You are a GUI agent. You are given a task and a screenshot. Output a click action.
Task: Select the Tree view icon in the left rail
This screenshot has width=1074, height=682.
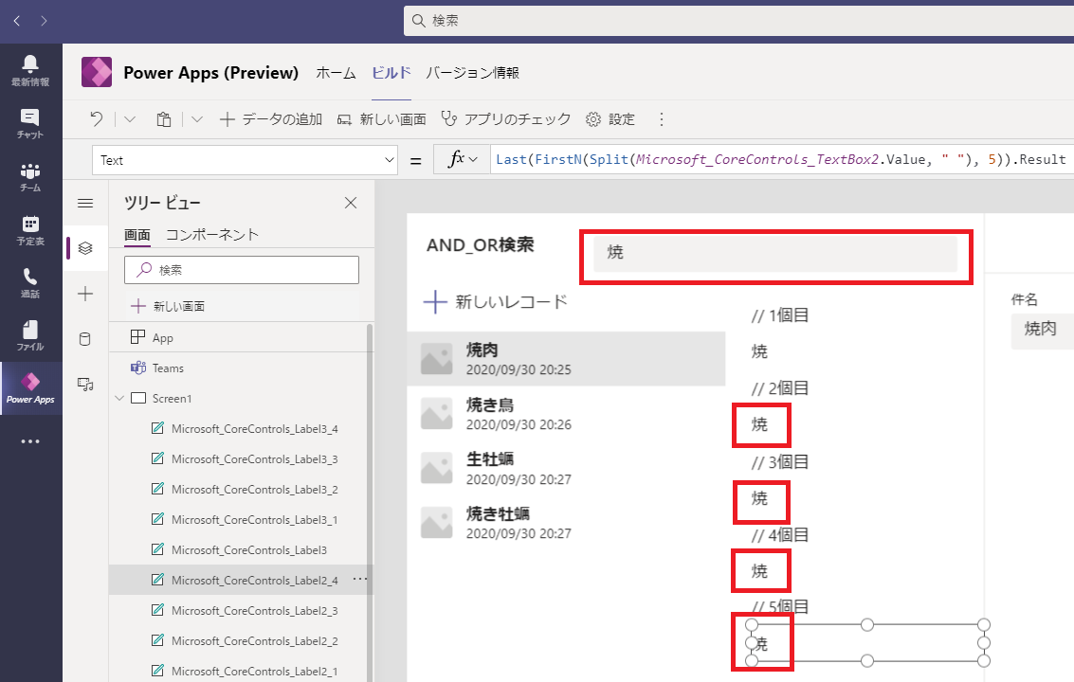pyautogui.click(x=84, y=247)
